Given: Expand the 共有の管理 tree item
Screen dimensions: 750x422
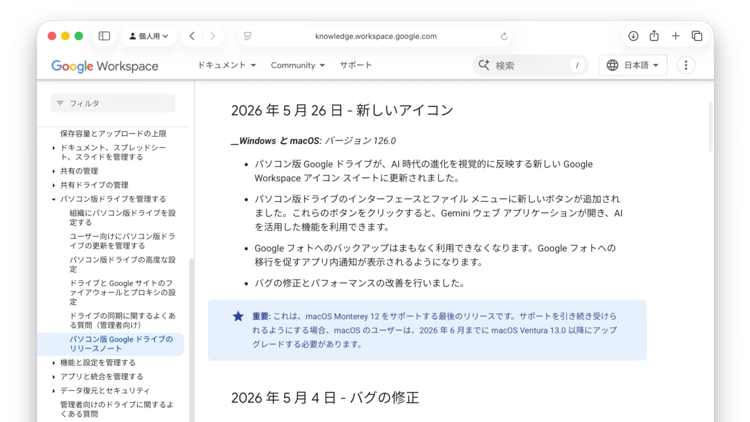Looking at the screenshot, I should 54,171.
